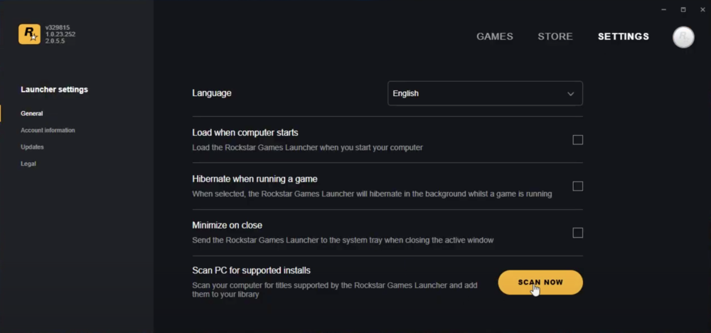Select the SETTINGS tab
The height and width of the screenshot is (333, 711).
point(623,37)
